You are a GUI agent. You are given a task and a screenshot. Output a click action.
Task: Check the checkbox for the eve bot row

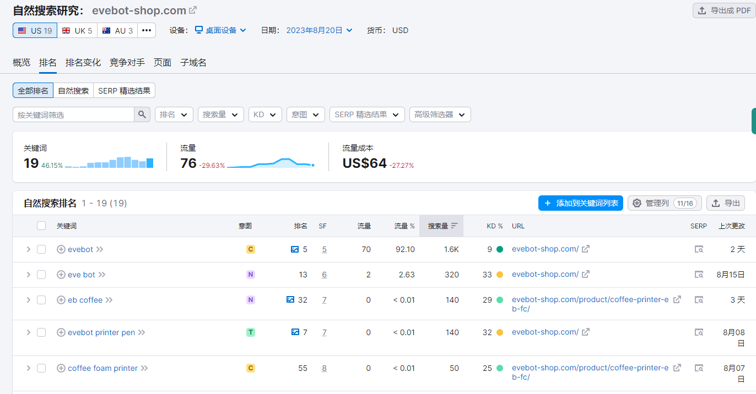coord(41,275)
